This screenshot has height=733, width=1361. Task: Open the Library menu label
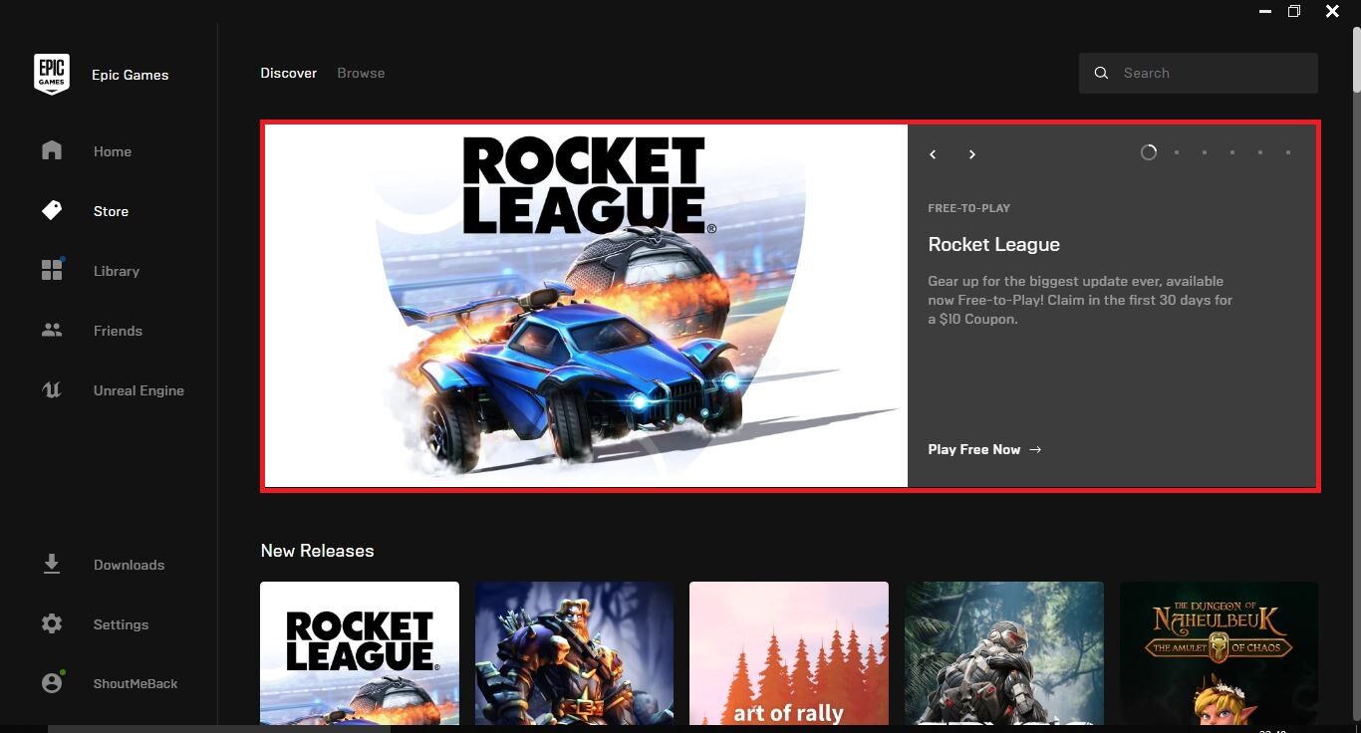tap(117, 271)
